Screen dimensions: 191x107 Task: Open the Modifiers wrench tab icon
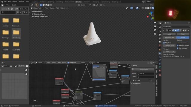point(160,53)
